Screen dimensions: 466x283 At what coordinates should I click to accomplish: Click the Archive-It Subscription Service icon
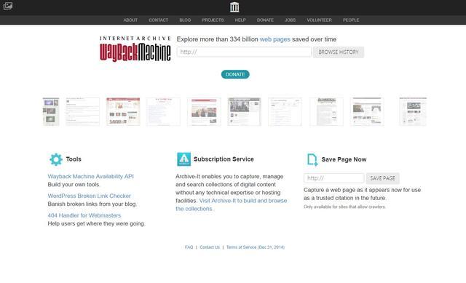pos(183,159)
